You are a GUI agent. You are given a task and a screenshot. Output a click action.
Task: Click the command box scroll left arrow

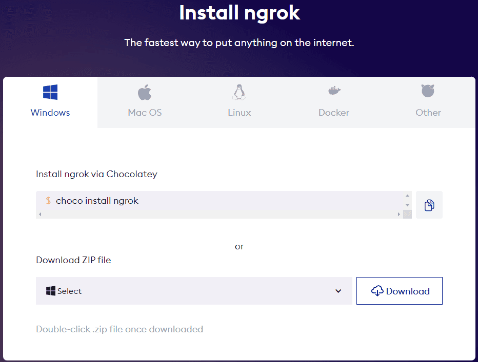[x=40, y=215]
